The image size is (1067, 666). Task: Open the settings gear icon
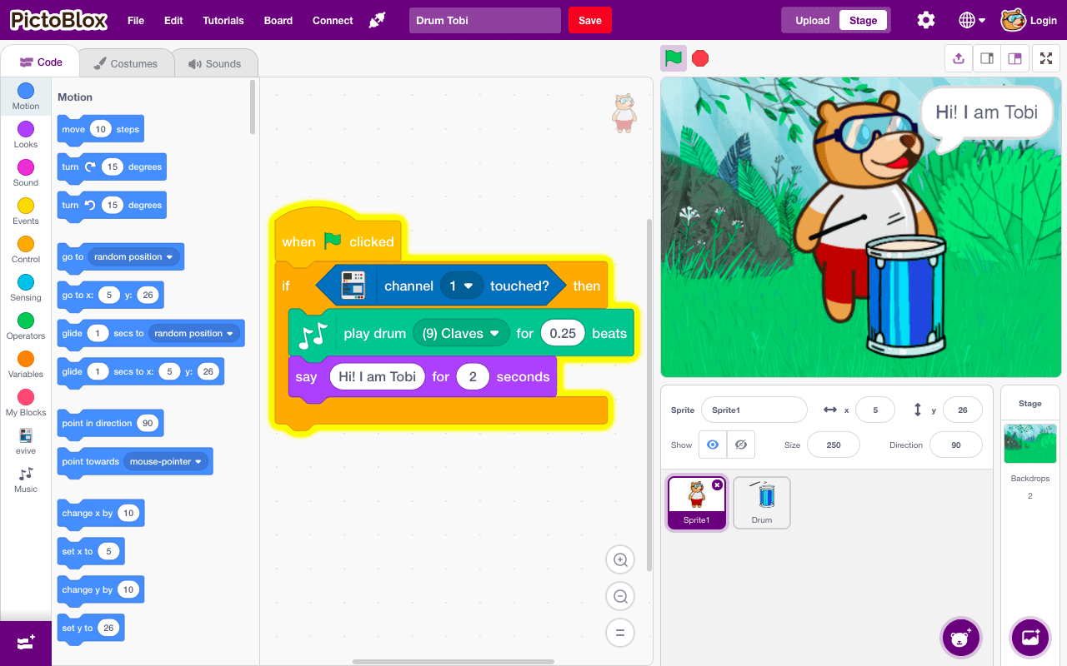926,21
